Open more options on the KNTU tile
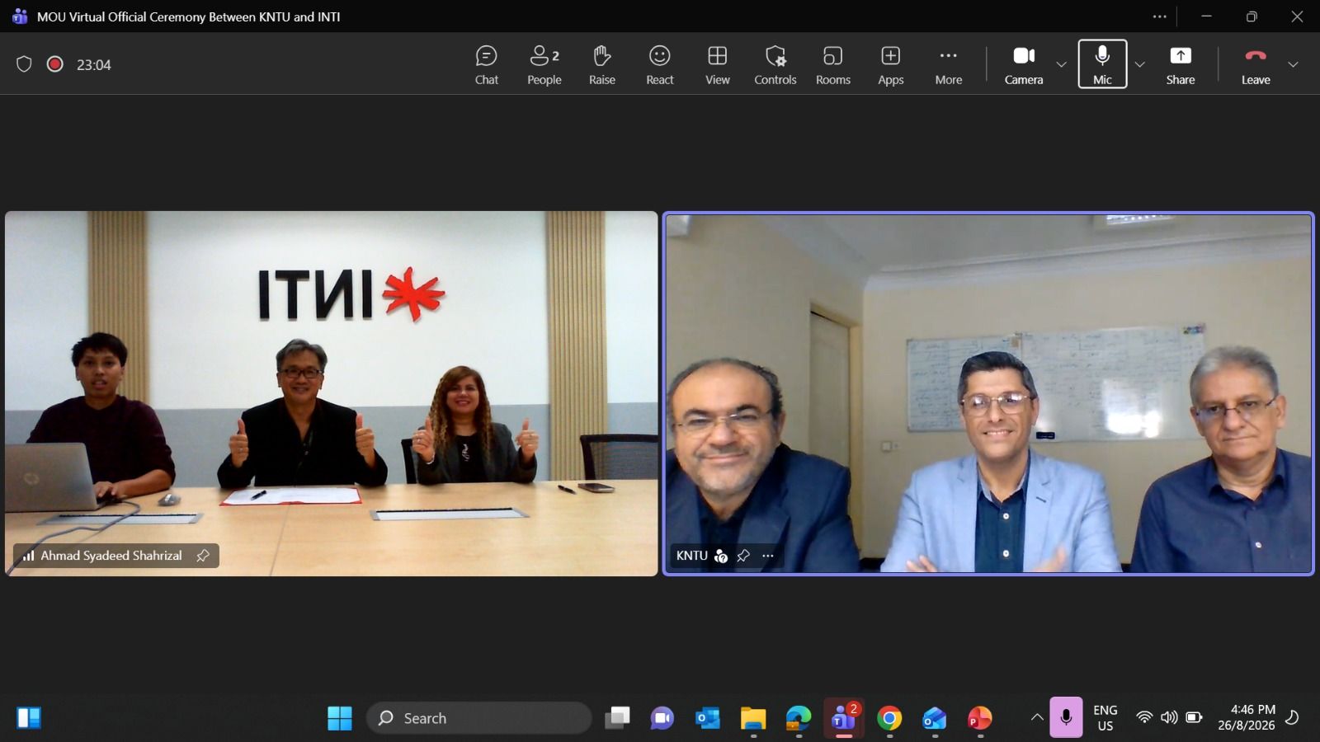Screen dimensions: 1320x742 pos(768,556)
